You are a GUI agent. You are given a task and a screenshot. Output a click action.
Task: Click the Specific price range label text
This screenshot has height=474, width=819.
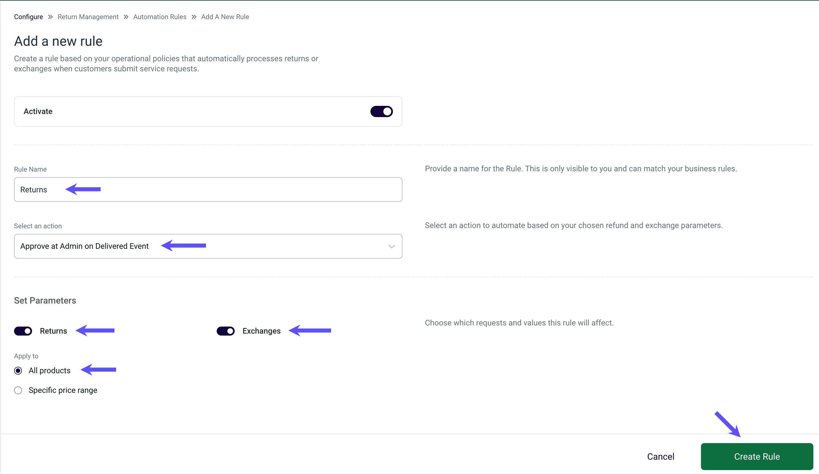[63, 390]
